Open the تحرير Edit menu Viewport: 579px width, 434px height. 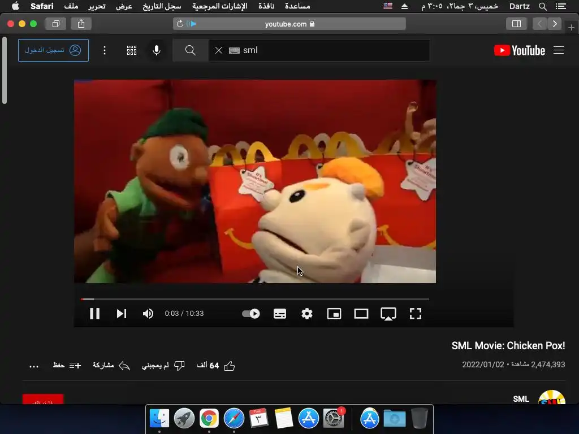point(97,6)
